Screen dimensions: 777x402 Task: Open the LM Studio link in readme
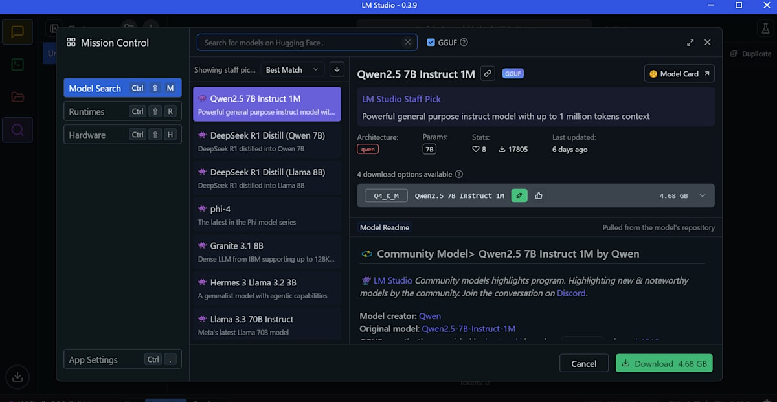coord(392,280)
